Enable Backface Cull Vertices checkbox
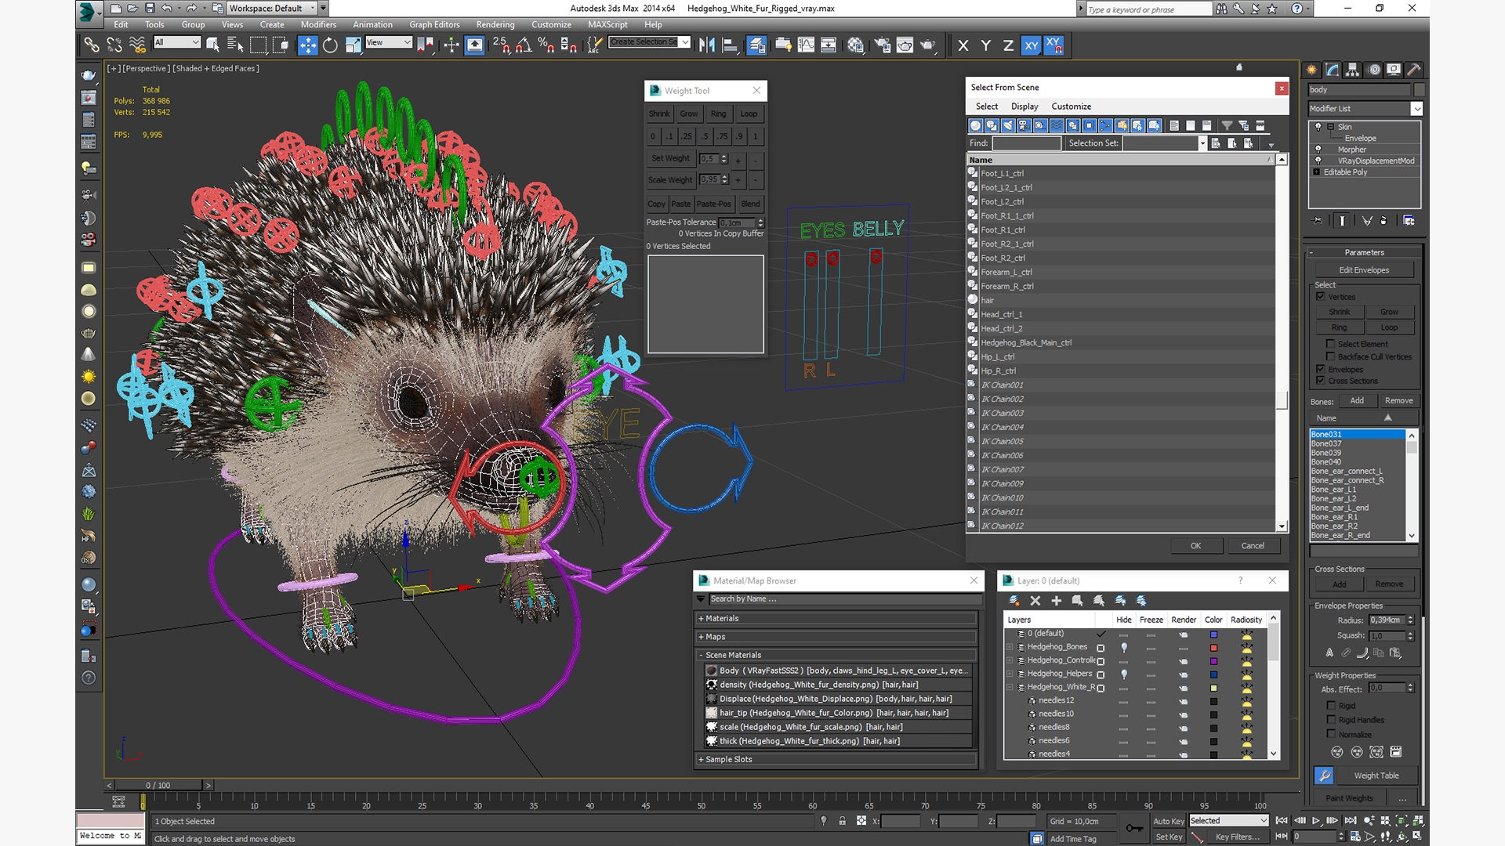 [1330, 356]
